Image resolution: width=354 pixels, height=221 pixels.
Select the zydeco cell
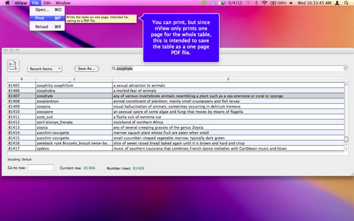click(74, 149)
